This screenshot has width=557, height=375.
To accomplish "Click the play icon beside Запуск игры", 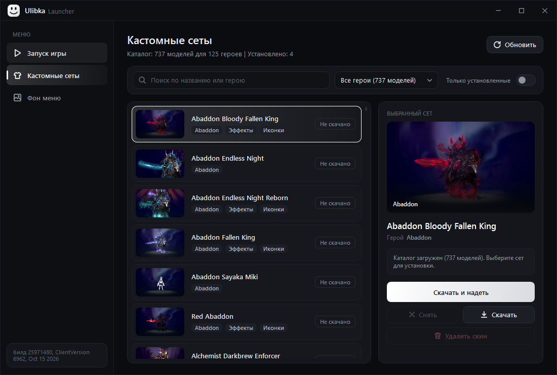I will pyautogui.click(x=17, y=53).
